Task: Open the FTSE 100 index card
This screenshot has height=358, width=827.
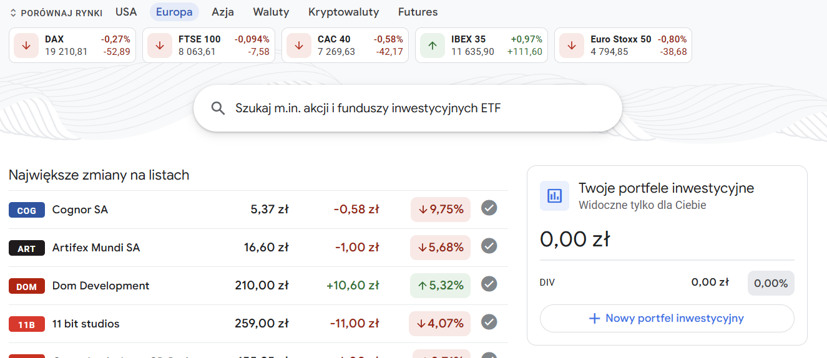Action: 208,46
